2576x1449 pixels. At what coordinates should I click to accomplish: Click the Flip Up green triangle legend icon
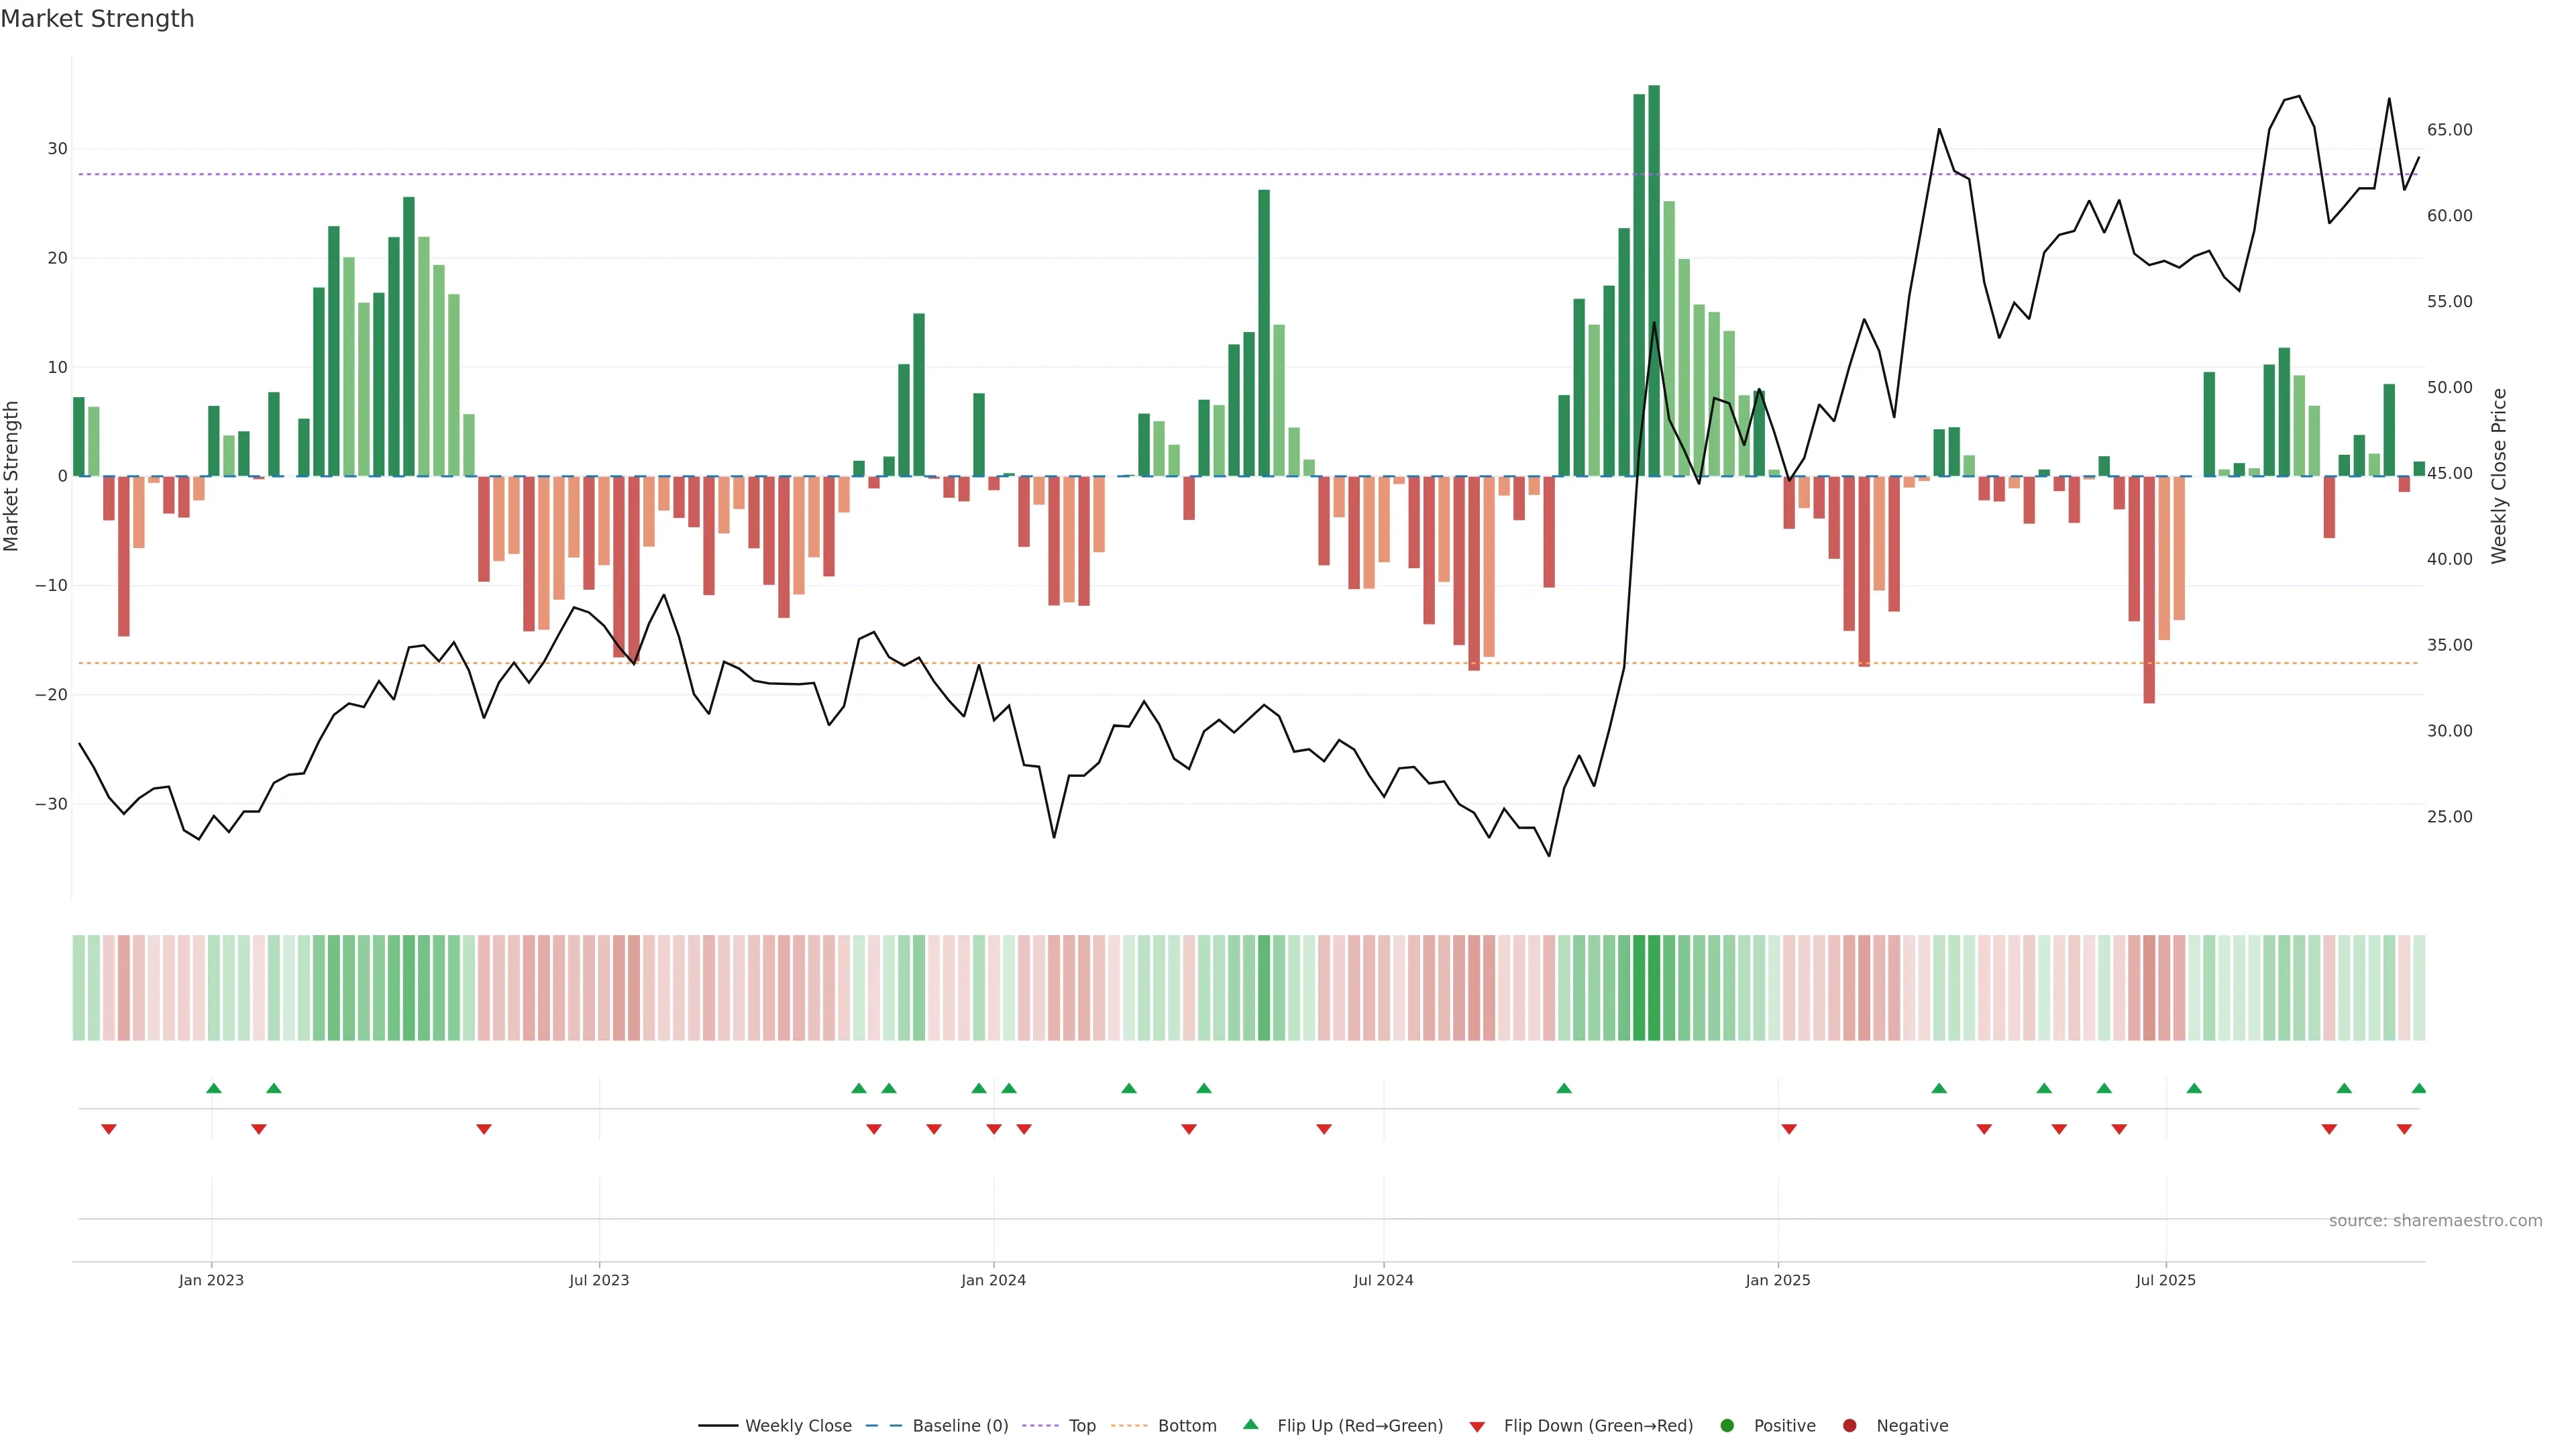[1250, 1424]
